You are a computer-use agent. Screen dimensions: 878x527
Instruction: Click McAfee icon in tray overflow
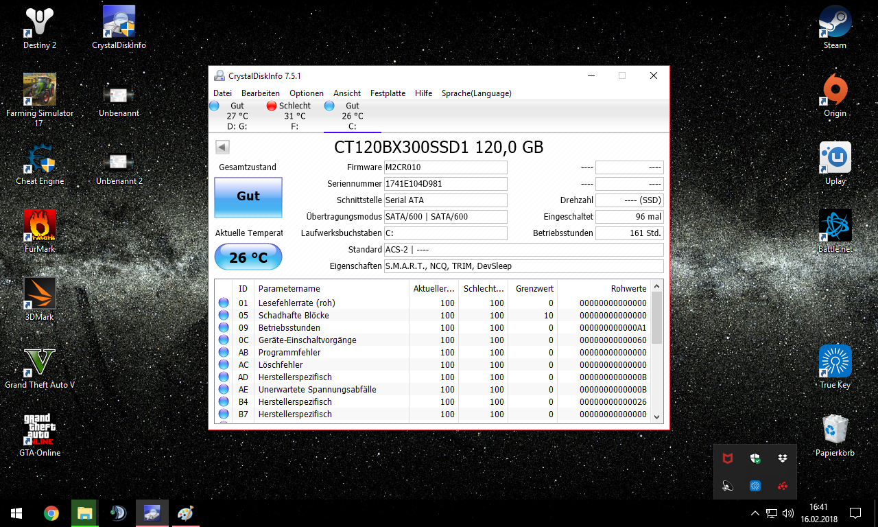[x=728, y=458]
